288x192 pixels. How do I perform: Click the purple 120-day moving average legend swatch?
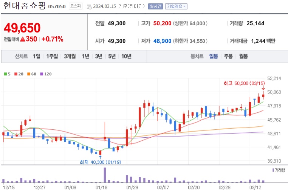click(x=42, y=74)
